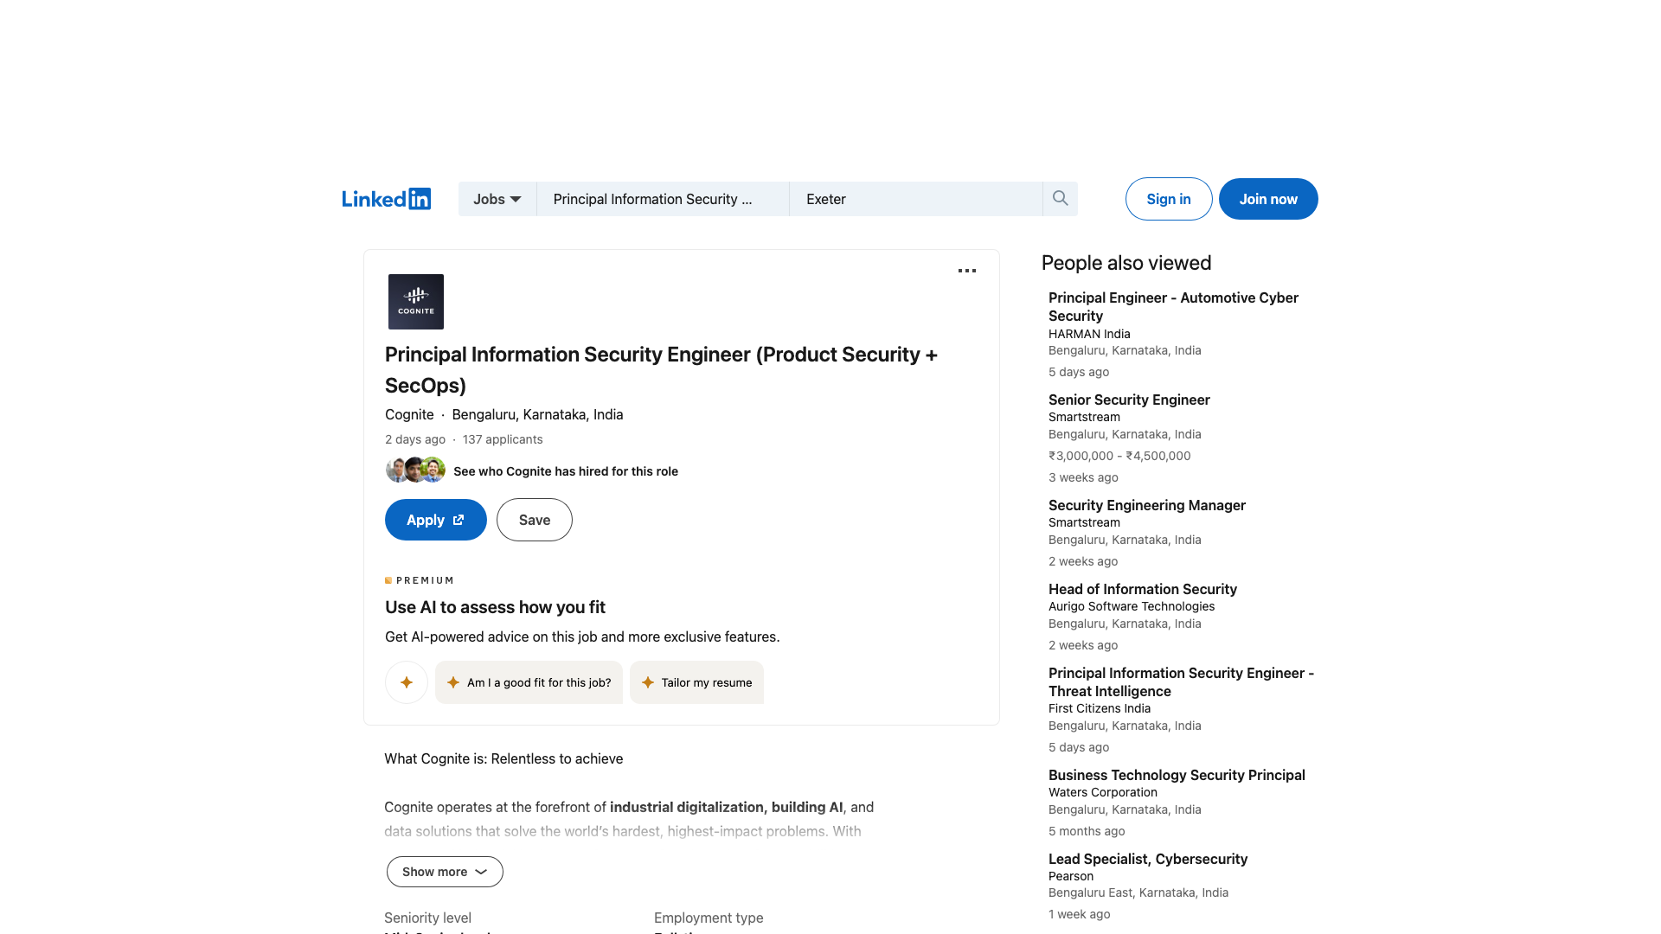
Task: Click the ₹3,000,000 - ₹4,500,000 salary text
Action: [1119, 456]
